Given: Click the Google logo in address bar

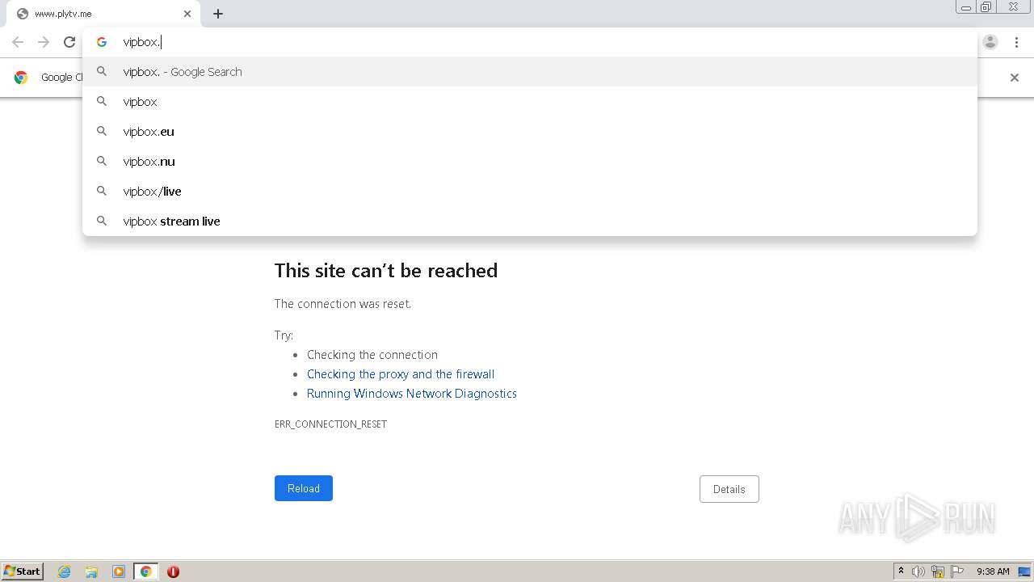Looking at the screenshot, I should click(102, 42).
